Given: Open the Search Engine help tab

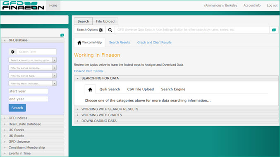Looking at the screenshot, I should pos(173,89).
